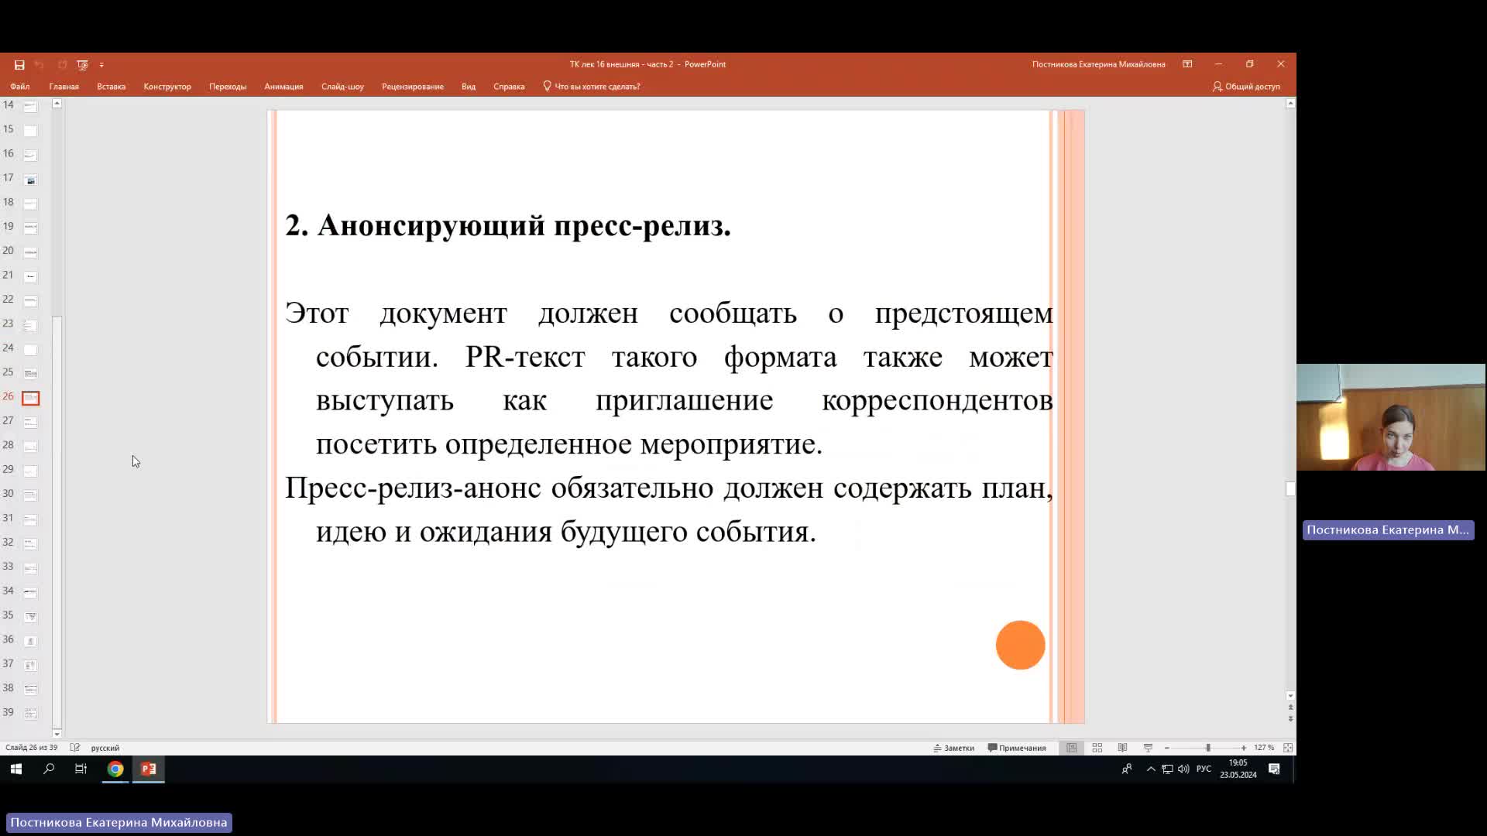Click the 'Слайд 26 из 39' status indicator

coord(32,748)
